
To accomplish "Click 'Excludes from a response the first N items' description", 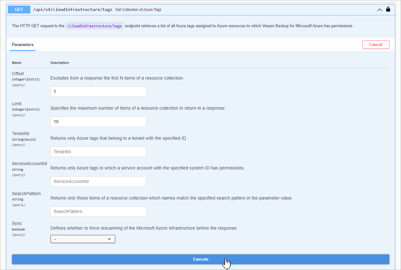I will tap(117, 78).
